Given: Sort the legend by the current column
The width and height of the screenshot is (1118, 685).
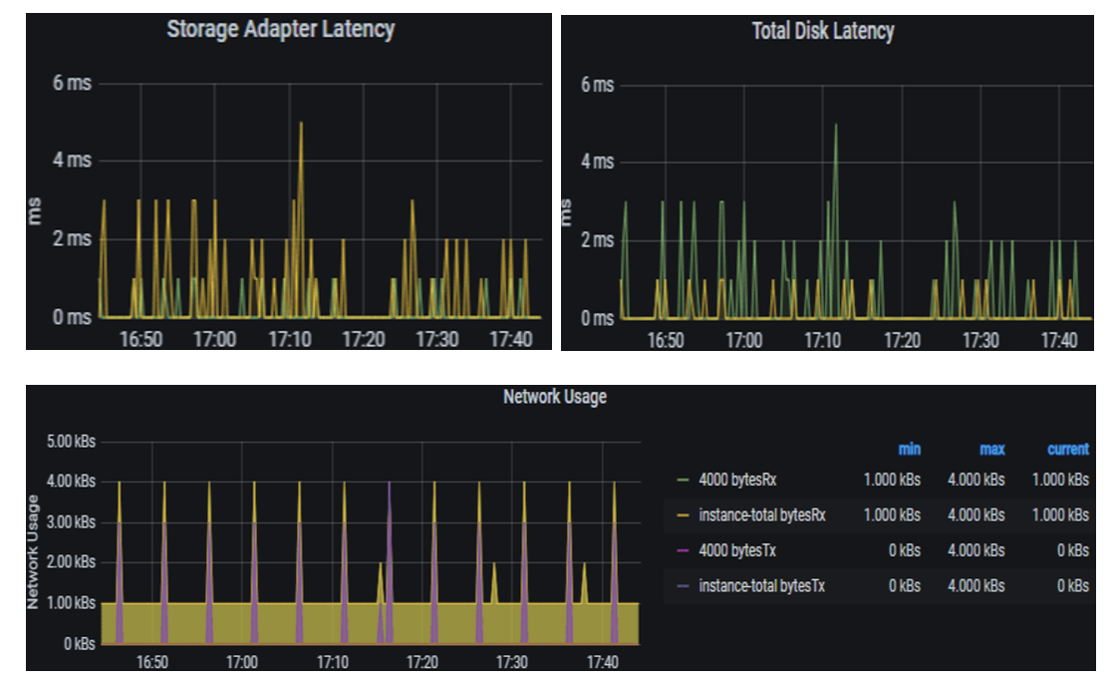Looking at the screenshot, I should pyautogui.click(x=1068, y=449).
